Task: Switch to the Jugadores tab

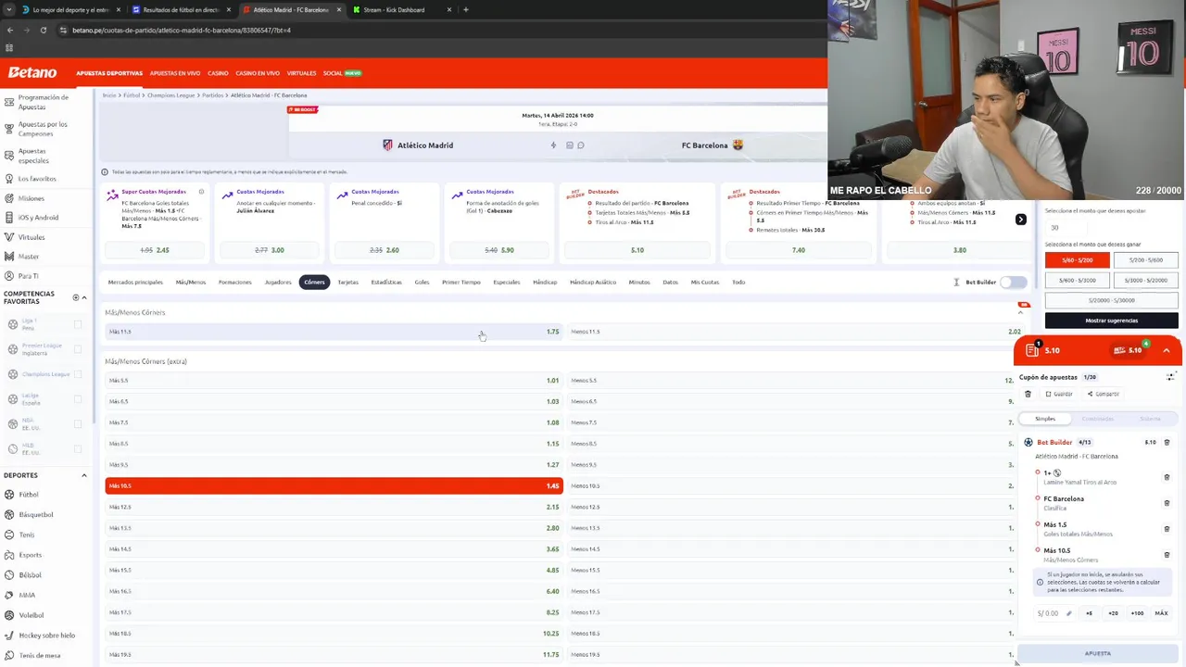Action: [x=278, y=282]
